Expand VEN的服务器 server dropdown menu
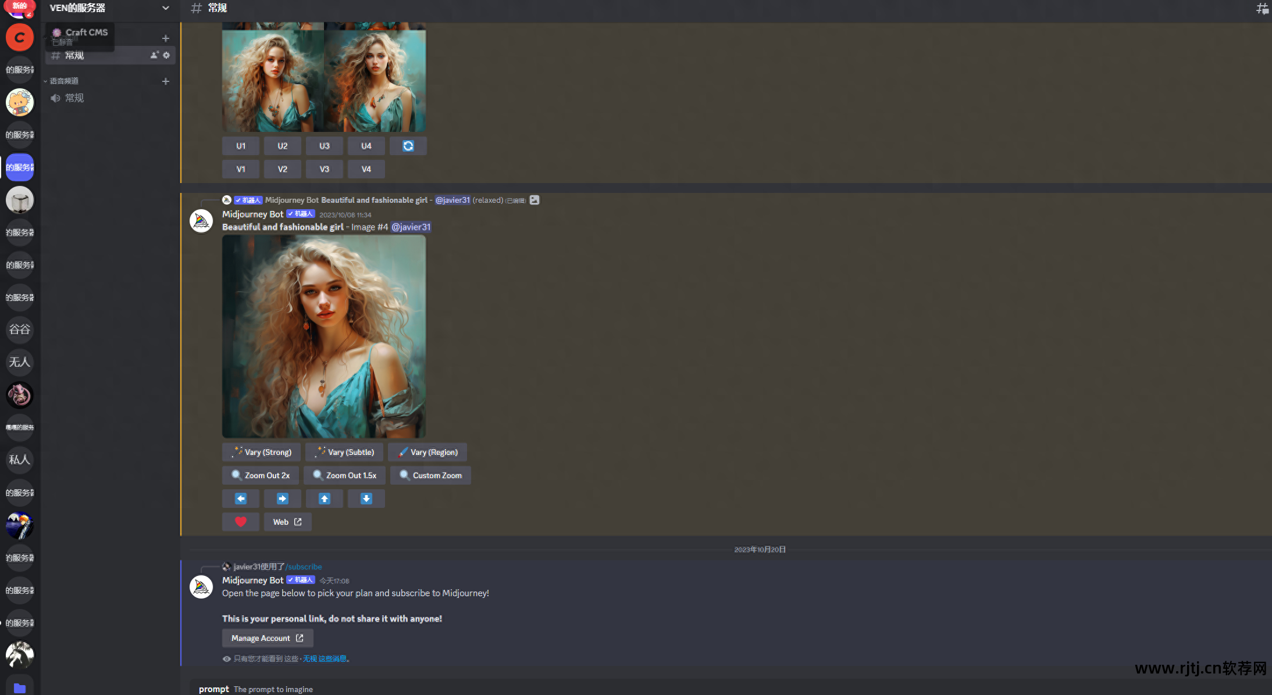The image size is (1272, 695). coord(165,8)
